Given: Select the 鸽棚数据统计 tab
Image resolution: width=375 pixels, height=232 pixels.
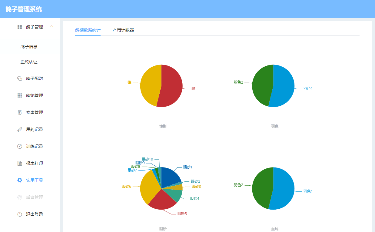Looking at the screenshot, I should (88, 30).
